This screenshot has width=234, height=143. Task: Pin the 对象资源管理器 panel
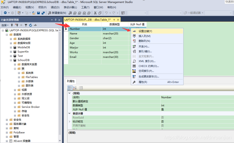pos(55,20)
